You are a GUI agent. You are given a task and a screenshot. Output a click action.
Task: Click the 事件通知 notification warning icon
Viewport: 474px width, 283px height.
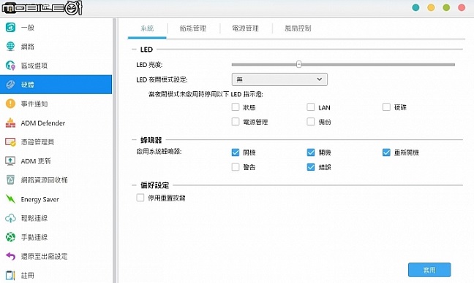pyautogui.click(x=10, y=104)
